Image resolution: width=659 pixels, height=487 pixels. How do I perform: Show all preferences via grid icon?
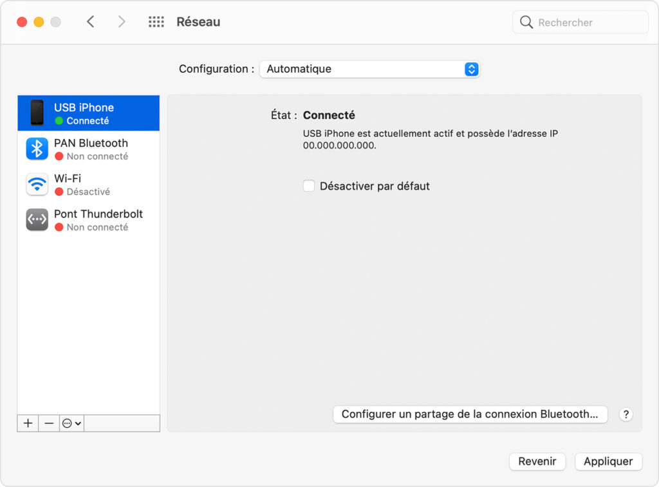click(156, 22)
